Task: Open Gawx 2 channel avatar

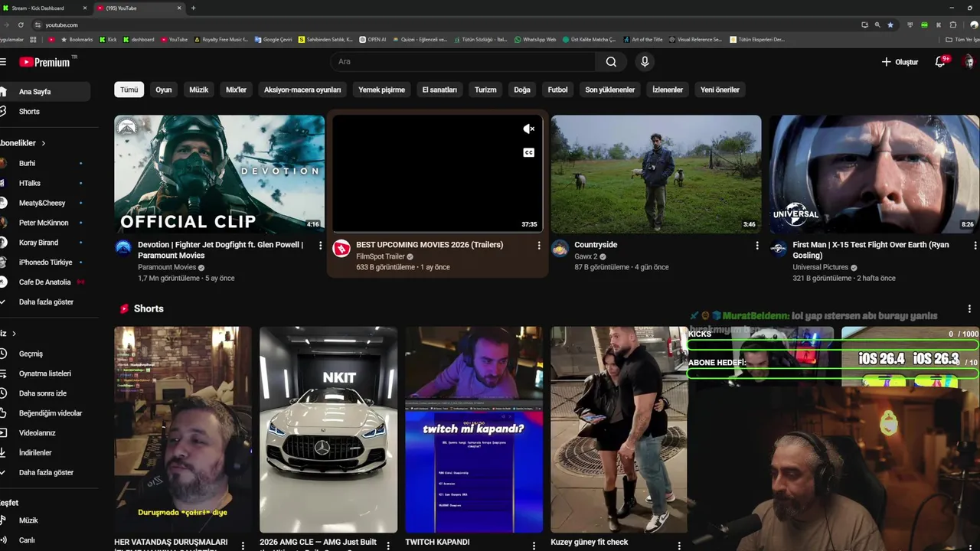Action: (x=560, y=248)
